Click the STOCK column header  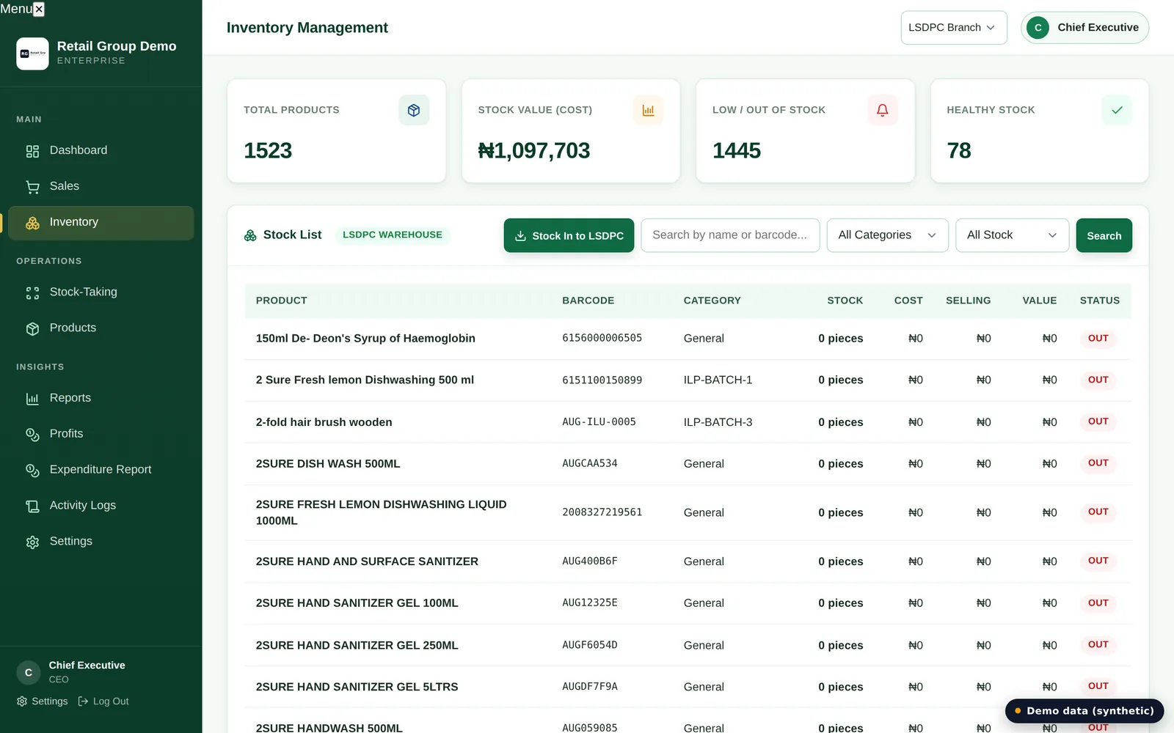click(x=845, y=301)
